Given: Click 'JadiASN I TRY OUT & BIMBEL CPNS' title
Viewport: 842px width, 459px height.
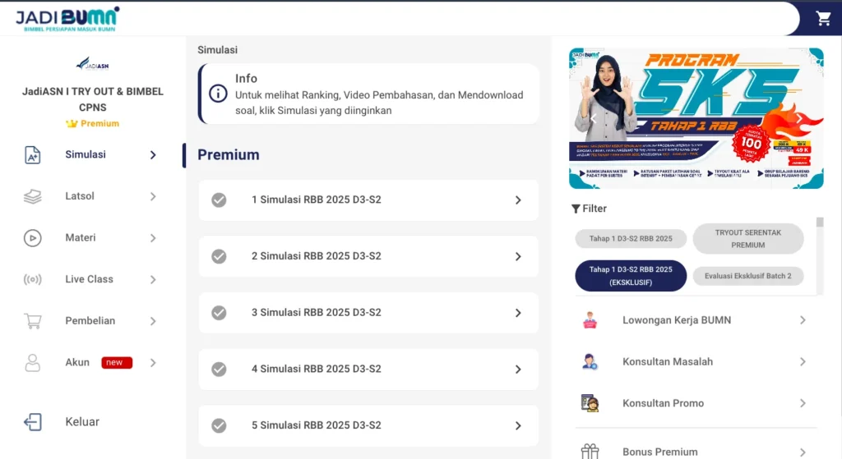Looking at the screenshot, I should click(92, 99).
